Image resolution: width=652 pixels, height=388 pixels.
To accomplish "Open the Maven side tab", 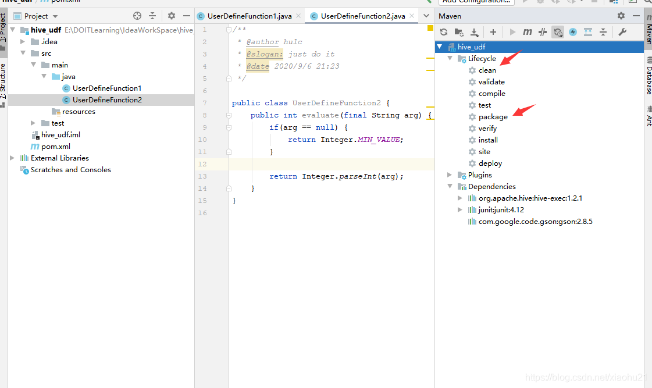I will point(649,30).
